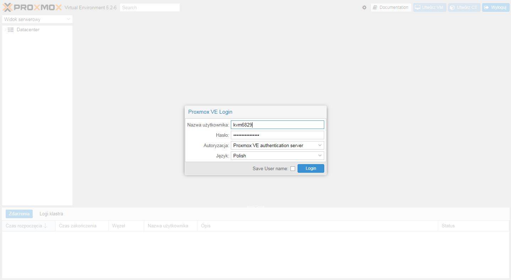Collapse the bottom log panel handle
The image size is (511, 280).
(x=255, y=206)
